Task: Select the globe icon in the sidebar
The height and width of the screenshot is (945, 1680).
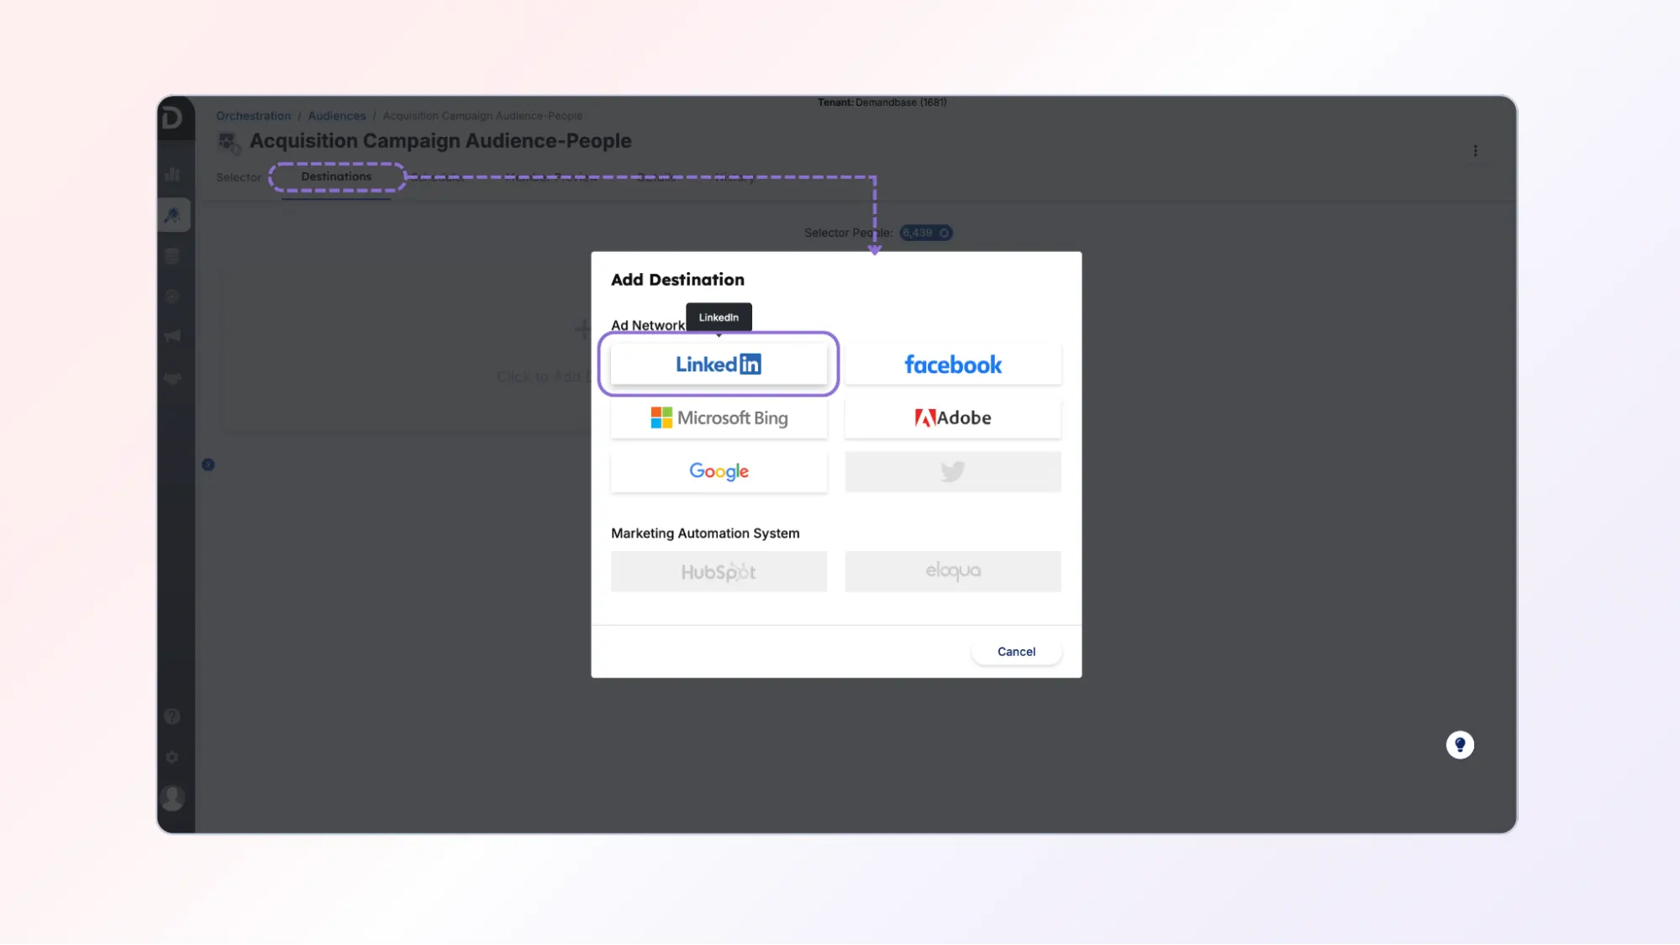Action: click(x=173, y=297)
